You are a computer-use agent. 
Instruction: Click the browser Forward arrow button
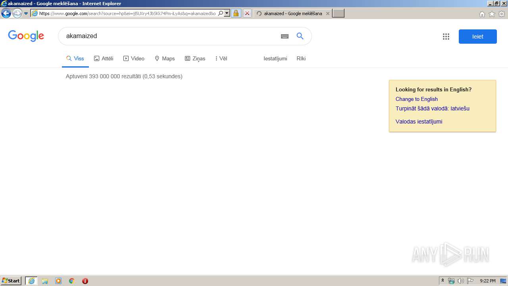[x=17, y=14]
